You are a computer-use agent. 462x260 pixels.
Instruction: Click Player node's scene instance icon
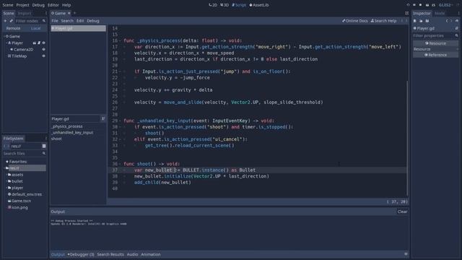coord(34,43)
